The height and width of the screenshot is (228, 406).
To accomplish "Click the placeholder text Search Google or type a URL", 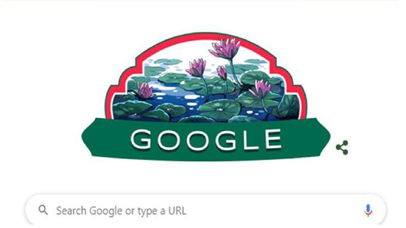I will 121,211.
